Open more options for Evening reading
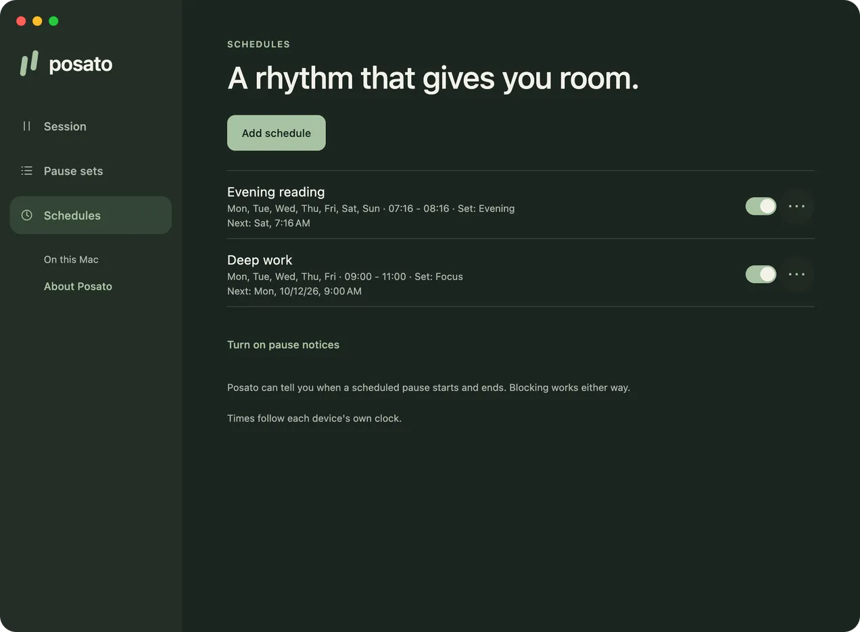The height and width of the screenshot is (632, 860). point(796,207)
